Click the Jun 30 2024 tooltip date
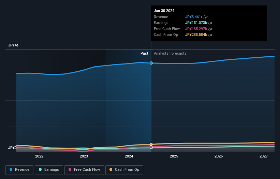280x179 pixels. point(164,11)
